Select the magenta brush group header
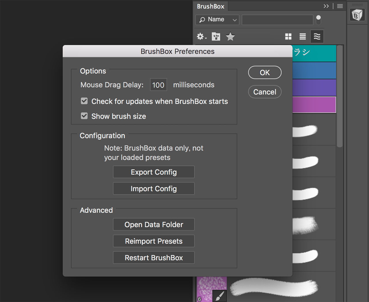Viewport: 369px width, 302px height. (x=315, y=105)
